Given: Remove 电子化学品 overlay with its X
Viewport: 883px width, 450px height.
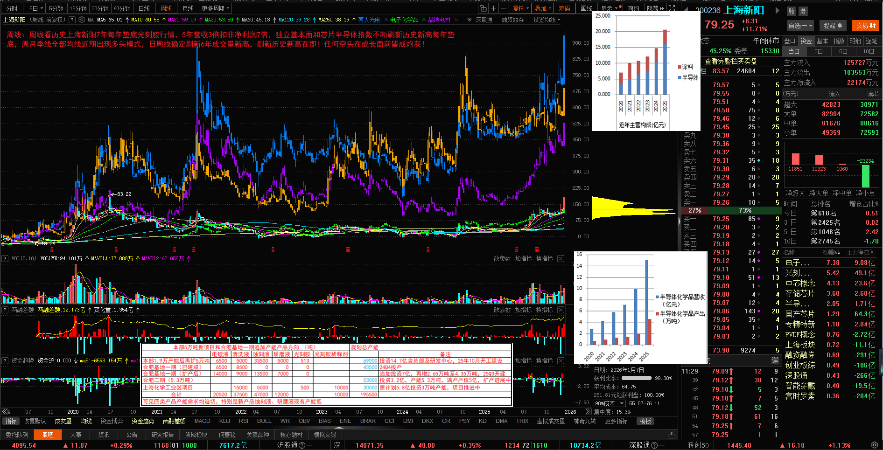Looking at the screenshot, I should click(x=424, y=20).
